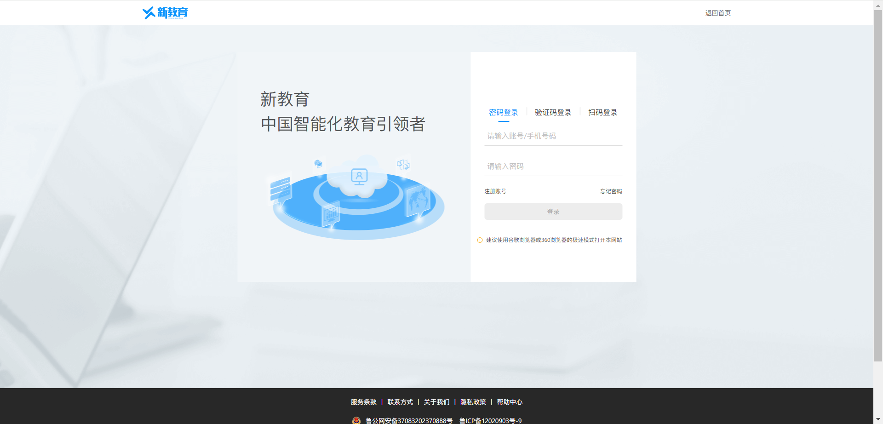Focus the account/phone number input field
The image size is (883, 424).
tap(553, 136)
